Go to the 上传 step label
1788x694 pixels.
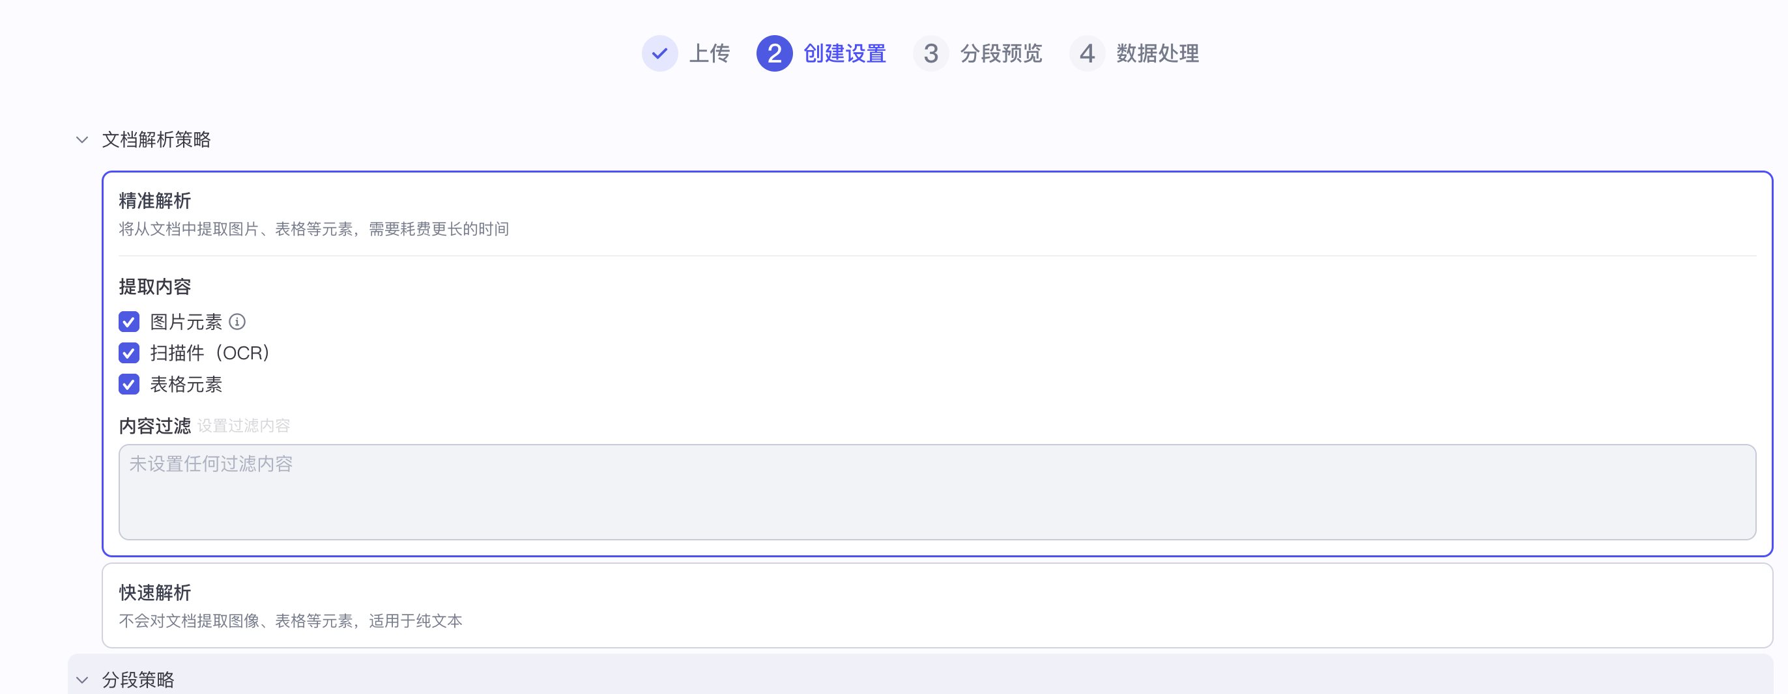(x=709, y=53)
